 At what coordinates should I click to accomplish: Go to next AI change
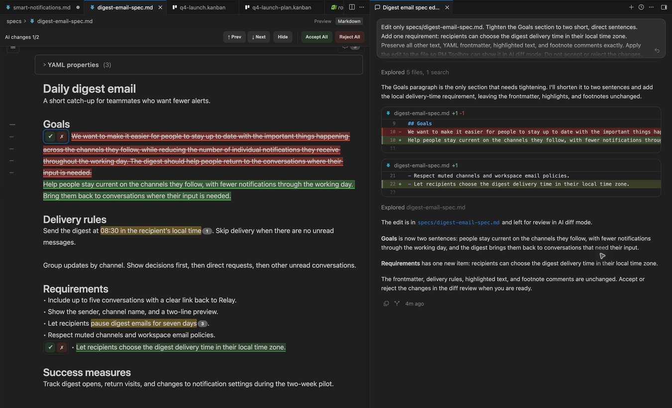pyautogui.click(x=259, y=37)
